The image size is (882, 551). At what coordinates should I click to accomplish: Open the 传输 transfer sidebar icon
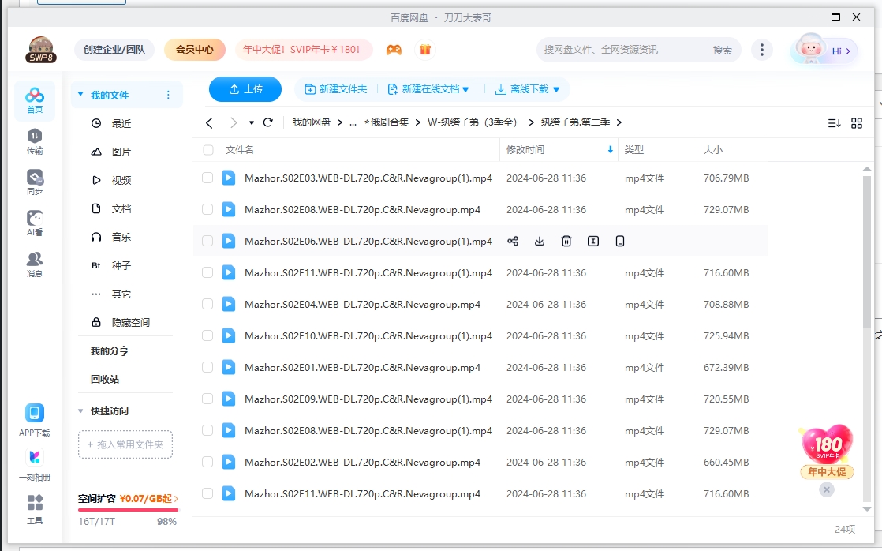coord(34,141)
